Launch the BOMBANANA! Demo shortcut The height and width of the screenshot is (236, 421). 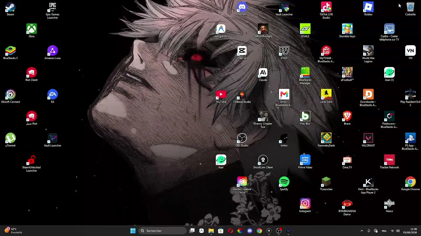point(347,207)
